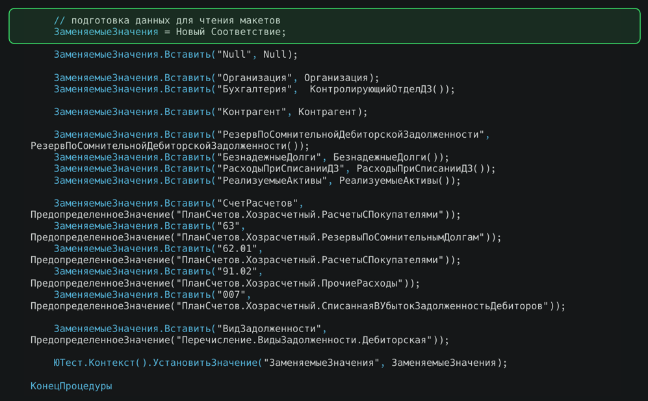The image size is (648, 401).
Task: Click the "ВидЗадолженности" string key
Action: (269, 329)
